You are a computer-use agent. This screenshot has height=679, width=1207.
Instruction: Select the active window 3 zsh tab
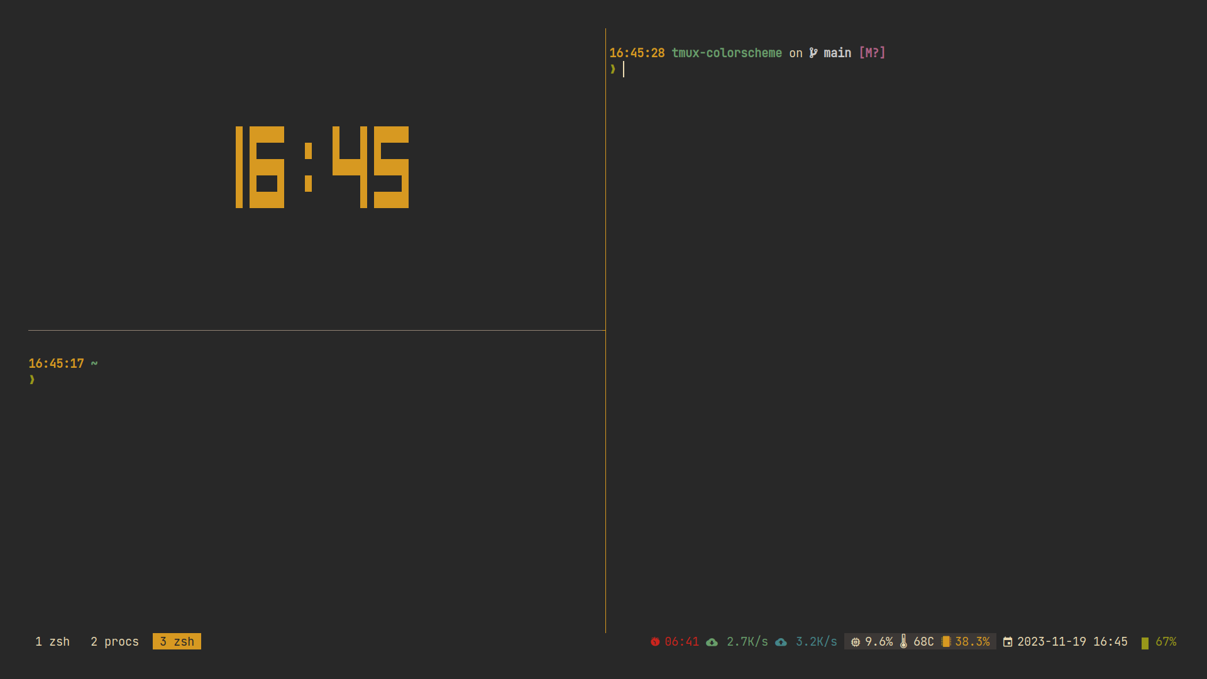[177, 641]
